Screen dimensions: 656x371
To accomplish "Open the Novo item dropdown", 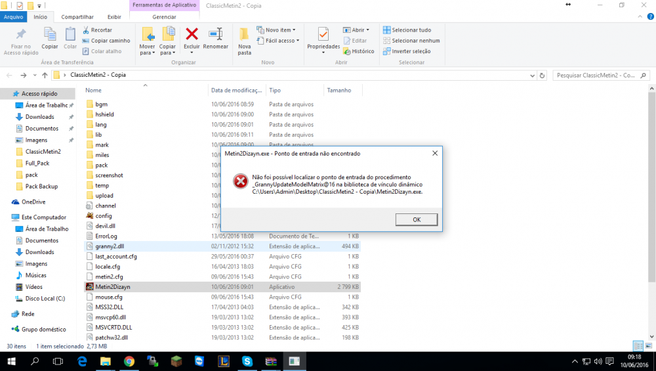I will tap(276, 30).
